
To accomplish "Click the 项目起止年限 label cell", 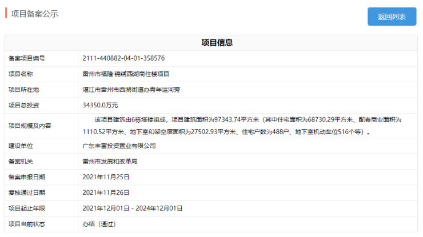I will tap(41, 208).
